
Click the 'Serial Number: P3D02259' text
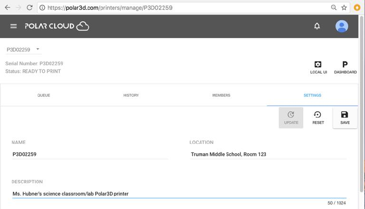coord(34,64)
